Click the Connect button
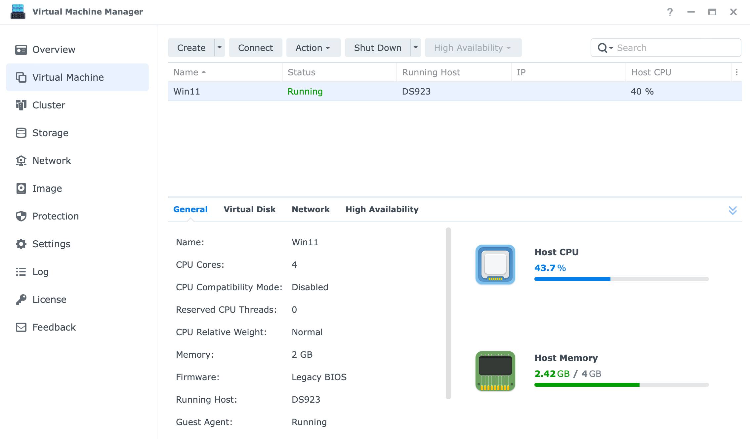The image size is (750, 439). tap(255, 48)
